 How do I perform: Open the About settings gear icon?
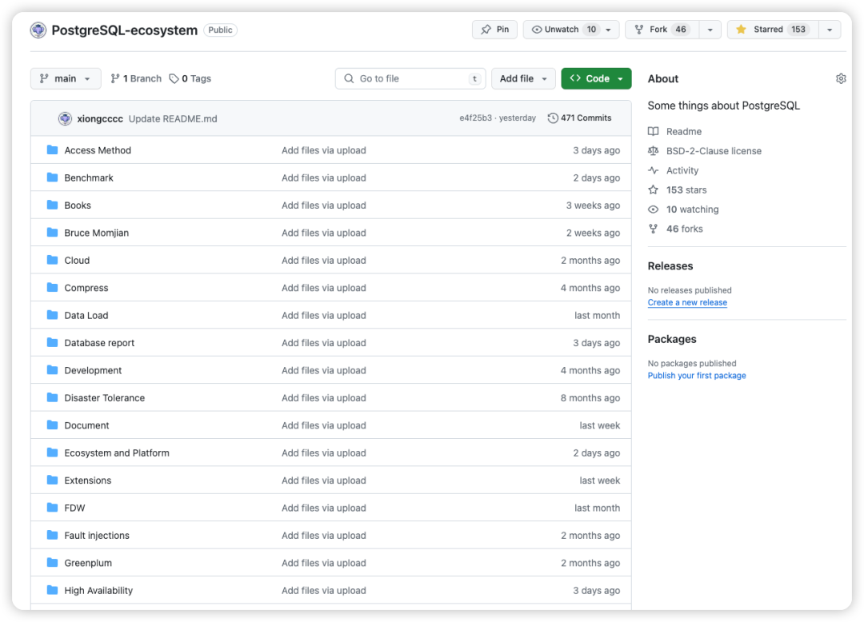click(x=840, y=78)
